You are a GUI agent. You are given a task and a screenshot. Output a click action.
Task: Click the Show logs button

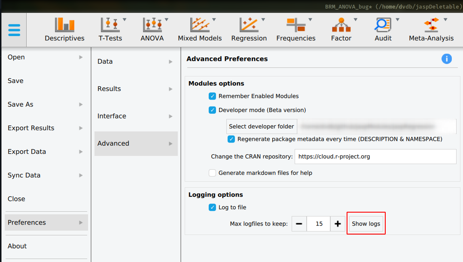pyautogui.click(x=366, y=223)
